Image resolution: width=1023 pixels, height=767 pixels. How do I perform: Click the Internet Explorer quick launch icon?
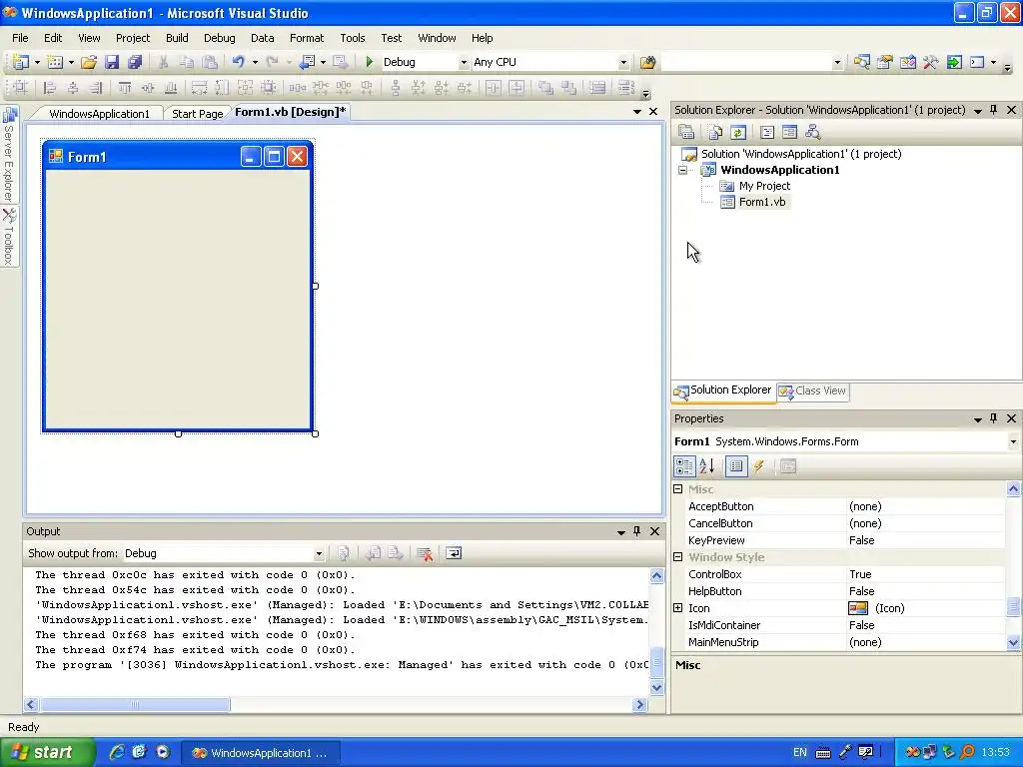116,753
